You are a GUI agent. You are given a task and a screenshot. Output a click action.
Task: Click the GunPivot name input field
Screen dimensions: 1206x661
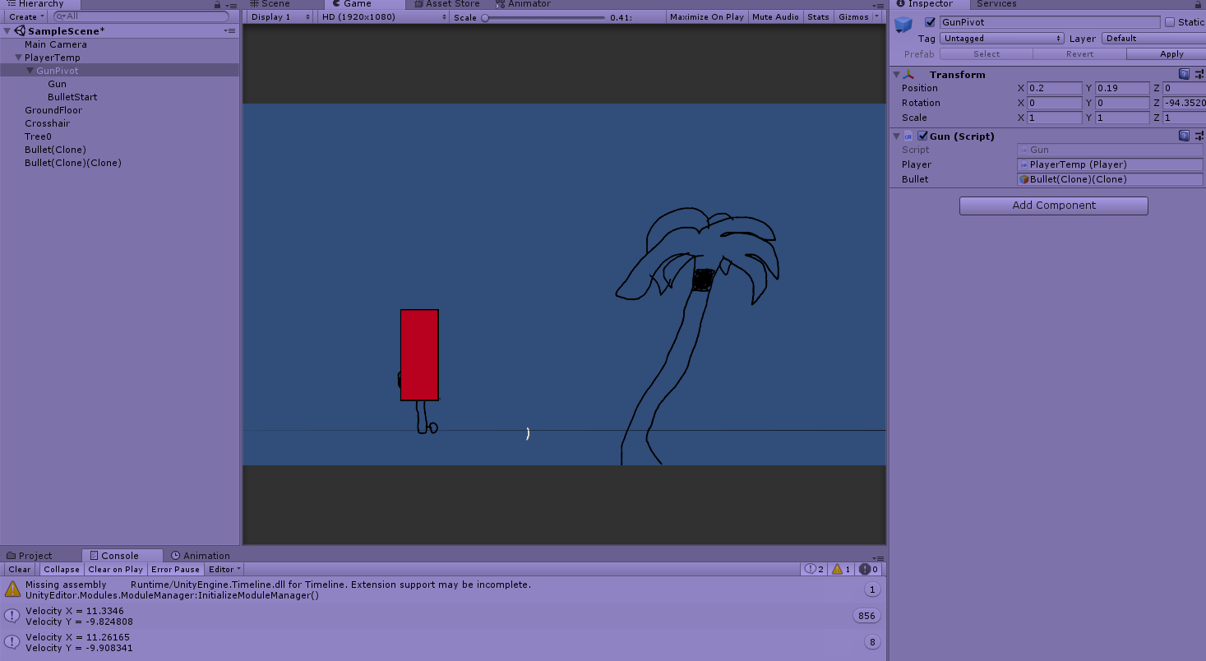coord(1050,22)
